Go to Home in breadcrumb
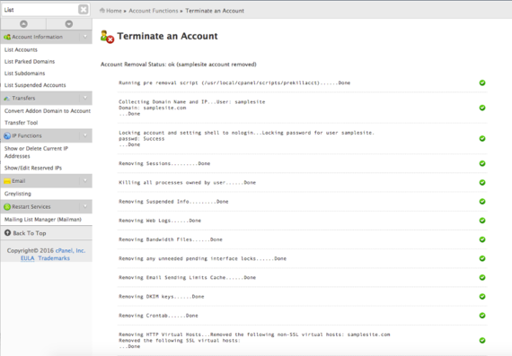This screenshot has height=356, width=512. [x=114, y=11]
